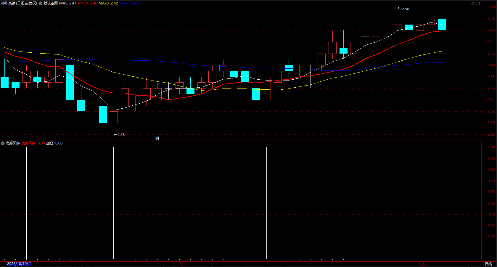This screenshot has height=267, width=497.
Task: Click the 2023/10/10/二 date label
Action: point(19,264)
